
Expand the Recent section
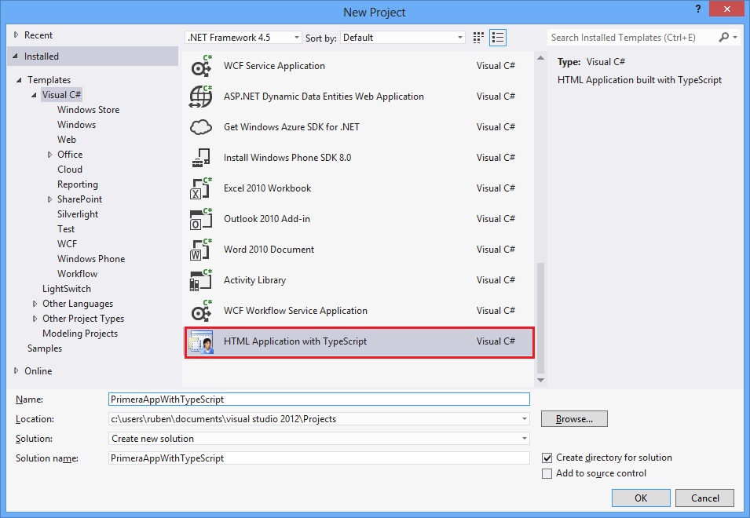coord(16,35)
